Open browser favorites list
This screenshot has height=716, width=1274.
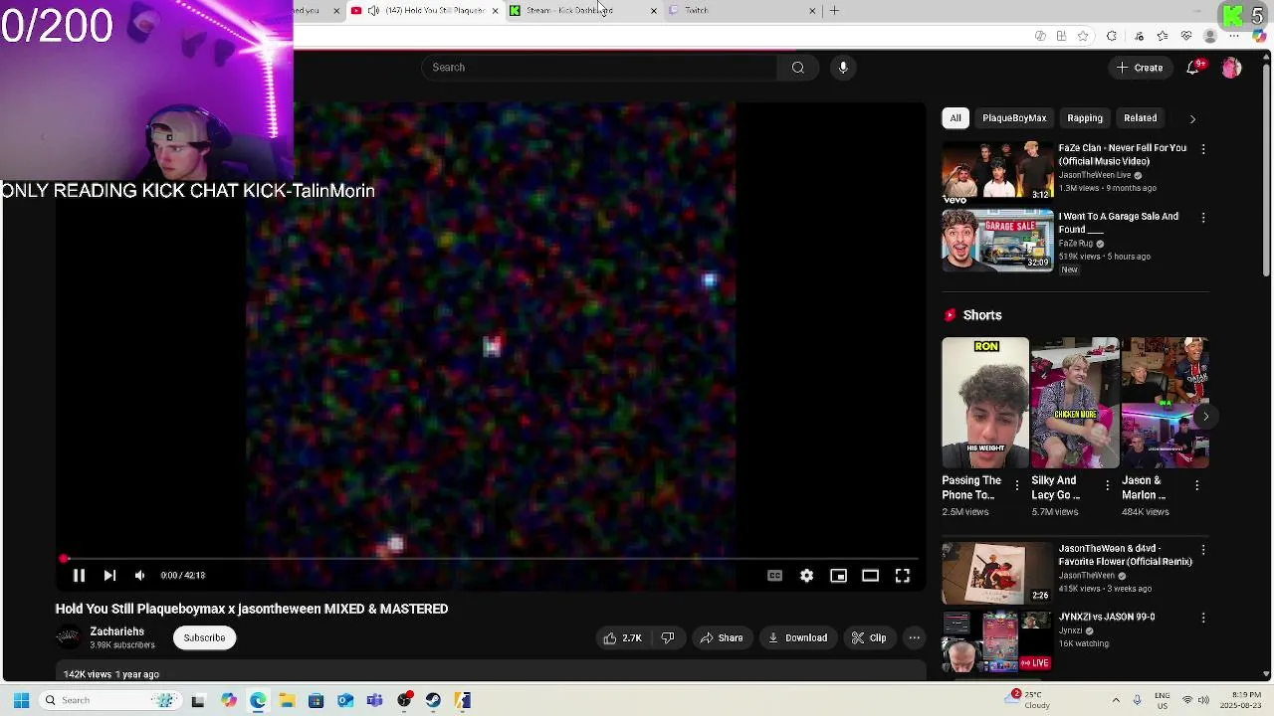1163,36
